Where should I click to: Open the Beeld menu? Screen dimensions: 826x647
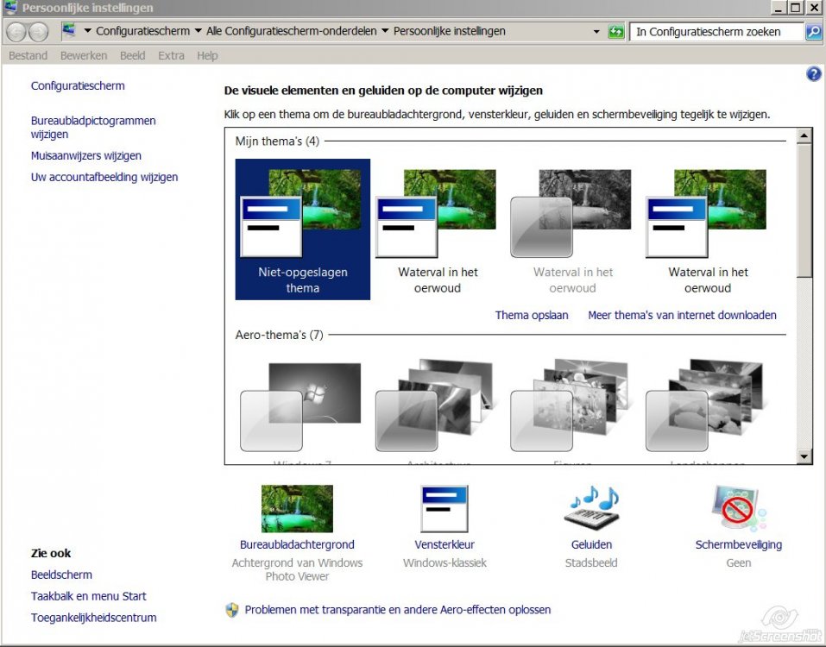pyautogui.click(x=132, y=56)
